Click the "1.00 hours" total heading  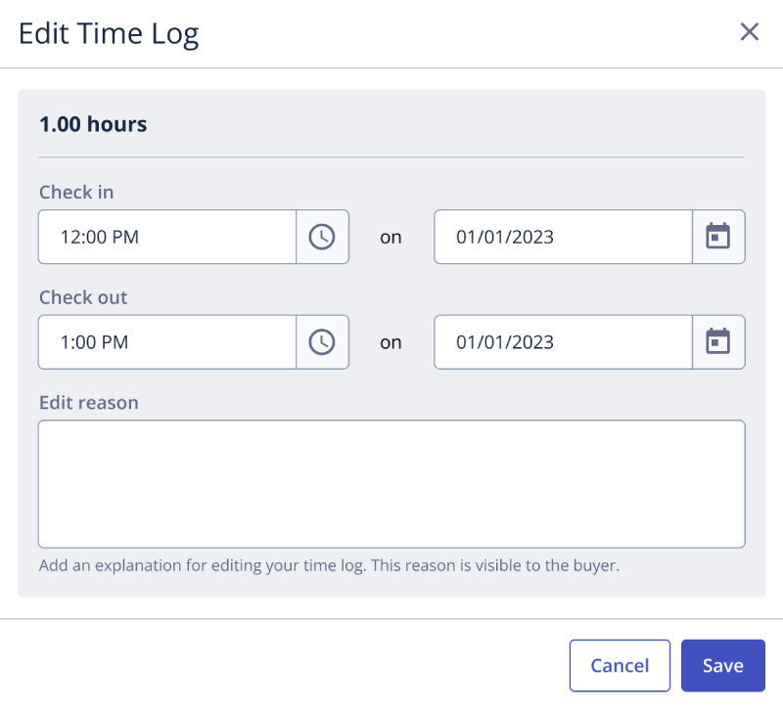click(93, 124)
